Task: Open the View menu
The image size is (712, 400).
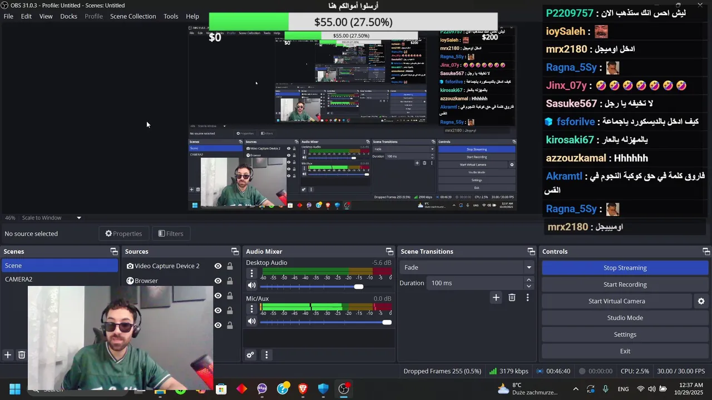Action: 46,16
